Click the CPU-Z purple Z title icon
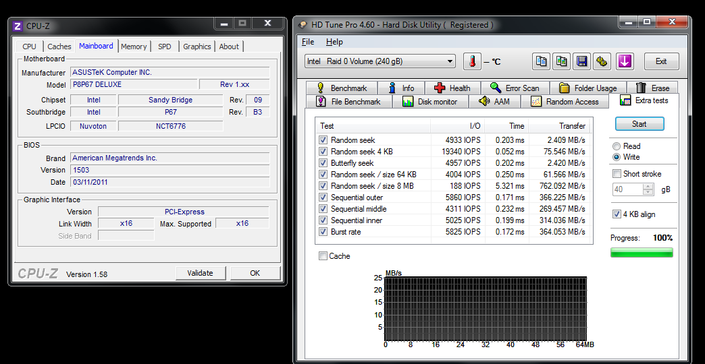This screenshot has height=364, width=705. [x=18, y=26]
